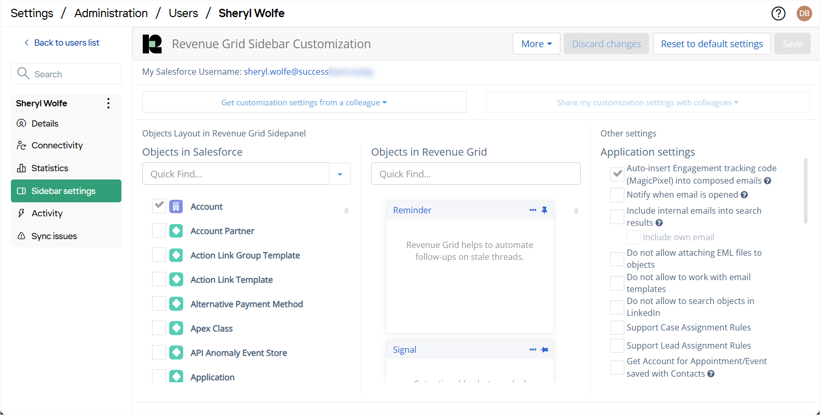Enable Notify when email is opened
Screen dimensions: 820x415
click(x=617, y=195)
